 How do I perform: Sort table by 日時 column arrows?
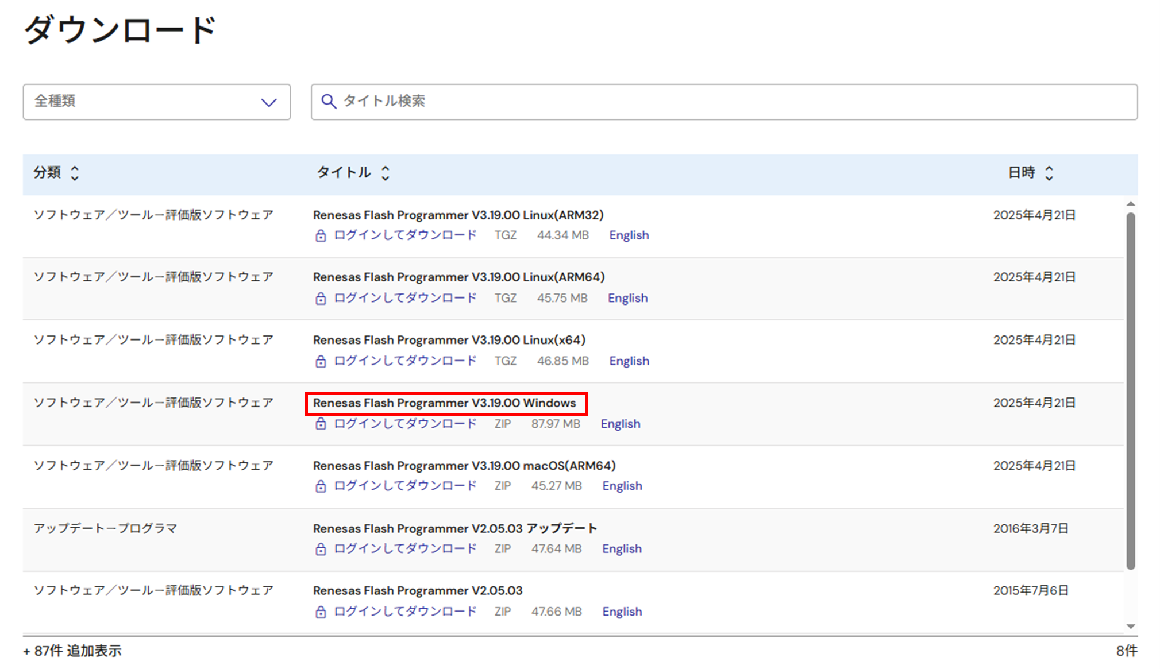coord(1049,173)
